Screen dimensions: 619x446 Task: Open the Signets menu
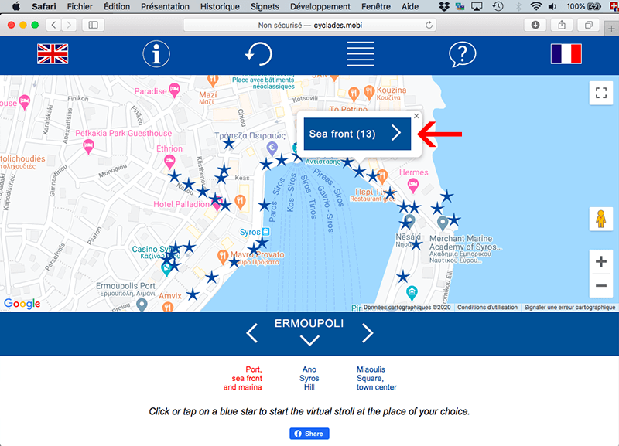point(265,6)
